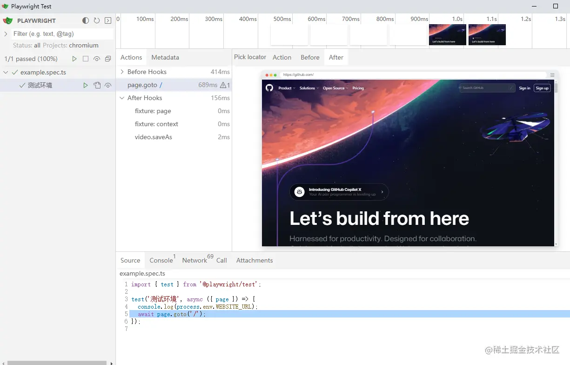
Task: Switch to the Metadata tab
Action: coord(165,57)
